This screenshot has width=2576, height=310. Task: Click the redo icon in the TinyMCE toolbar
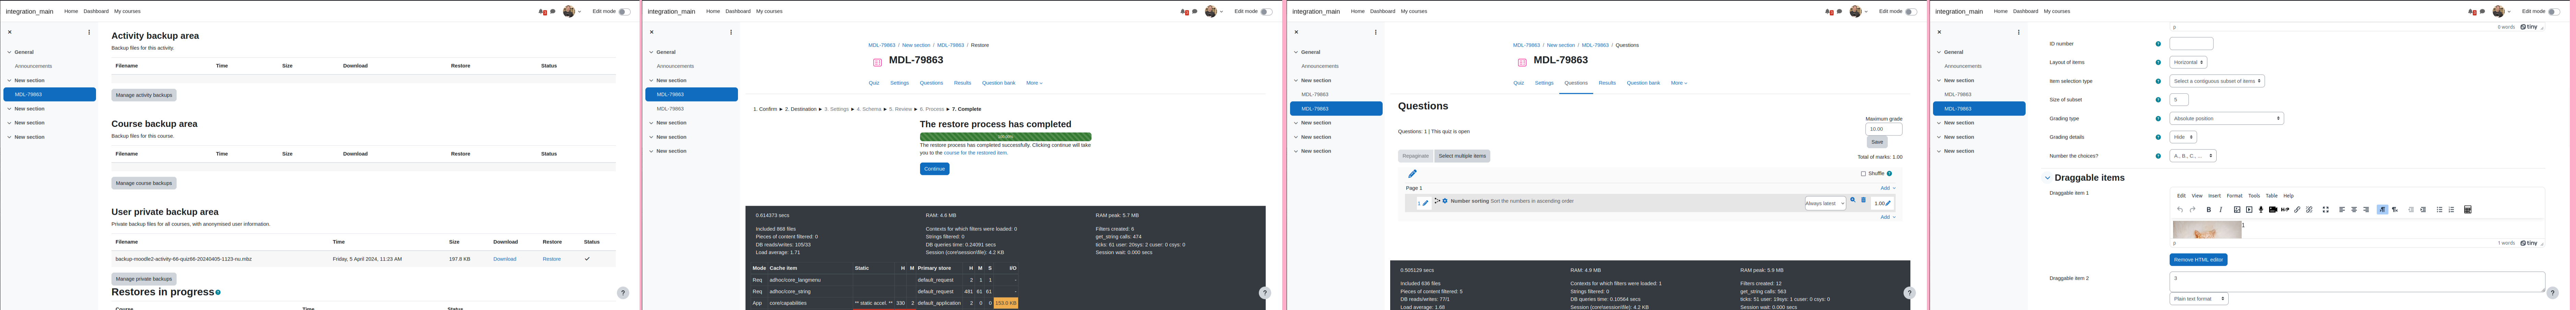tap(2193, 210)
